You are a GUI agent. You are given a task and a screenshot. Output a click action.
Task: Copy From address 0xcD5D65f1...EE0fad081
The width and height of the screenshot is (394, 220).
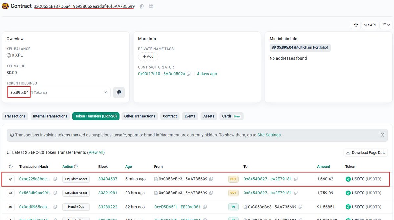click(x=205, y=207)
